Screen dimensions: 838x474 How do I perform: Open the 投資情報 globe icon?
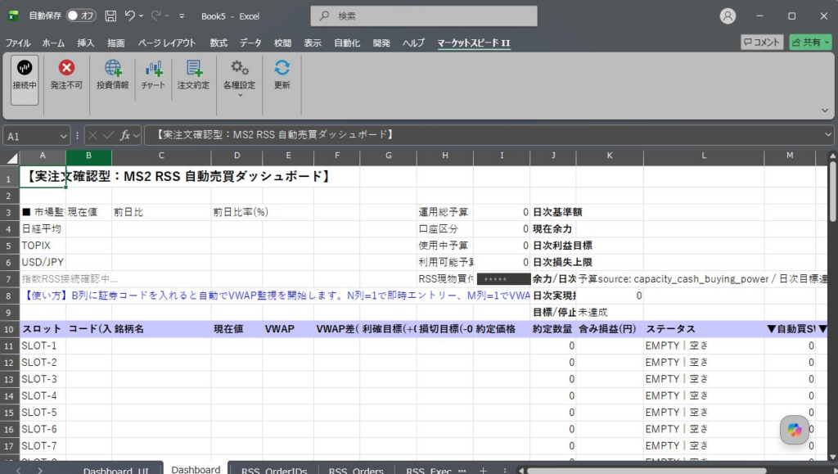113,68
